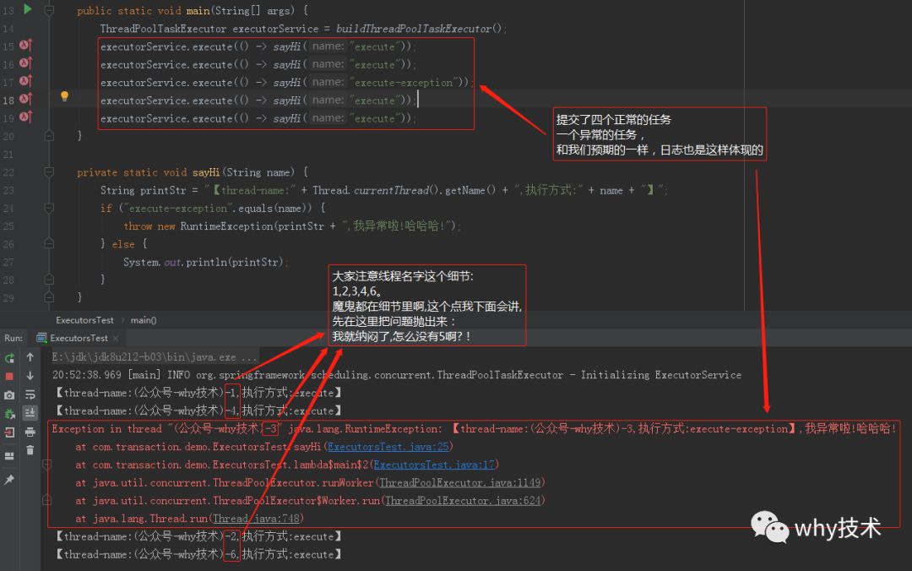Click the camera Dump Threads icon

coord(9,395)
